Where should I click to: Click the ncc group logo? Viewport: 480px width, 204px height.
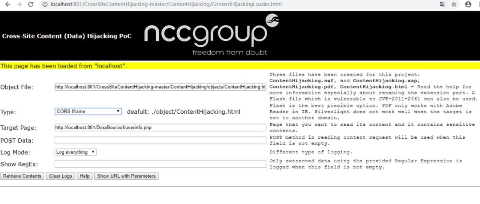tap(211, 35)
